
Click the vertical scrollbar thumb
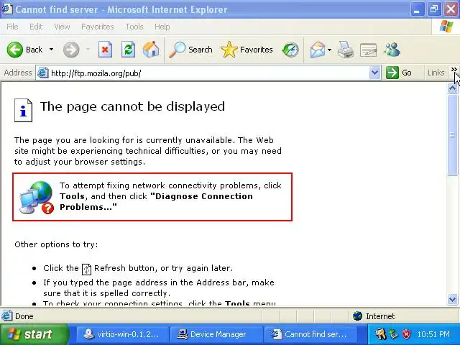click(x=452, y=135)
